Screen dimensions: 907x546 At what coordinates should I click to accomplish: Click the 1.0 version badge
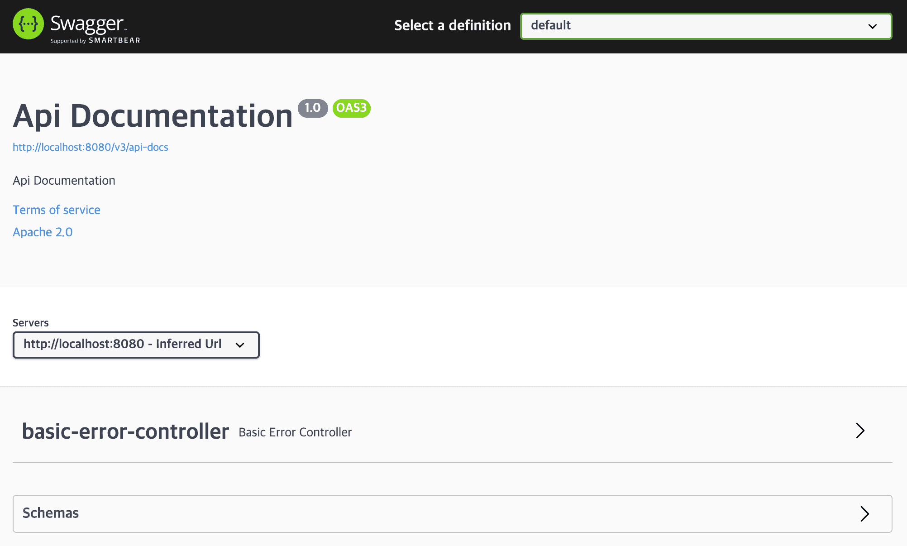[312, 108]
